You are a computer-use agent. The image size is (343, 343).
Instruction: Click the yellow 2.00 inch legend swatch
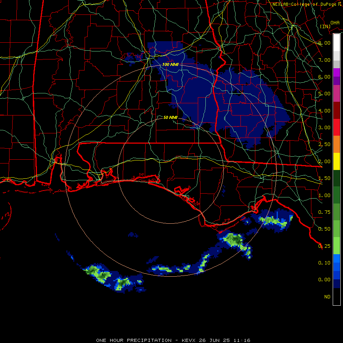pos(337,161)
